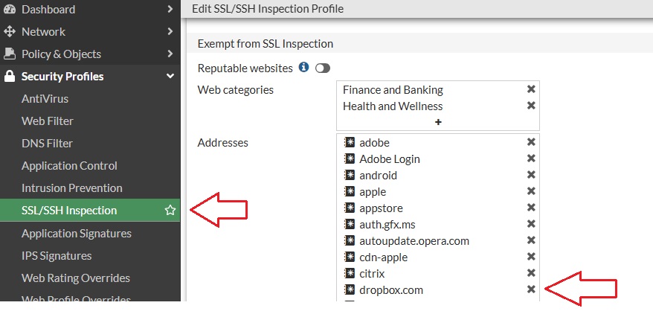
Task: Click the Security Profiles lock icon
Action: [x=9, y=76]
